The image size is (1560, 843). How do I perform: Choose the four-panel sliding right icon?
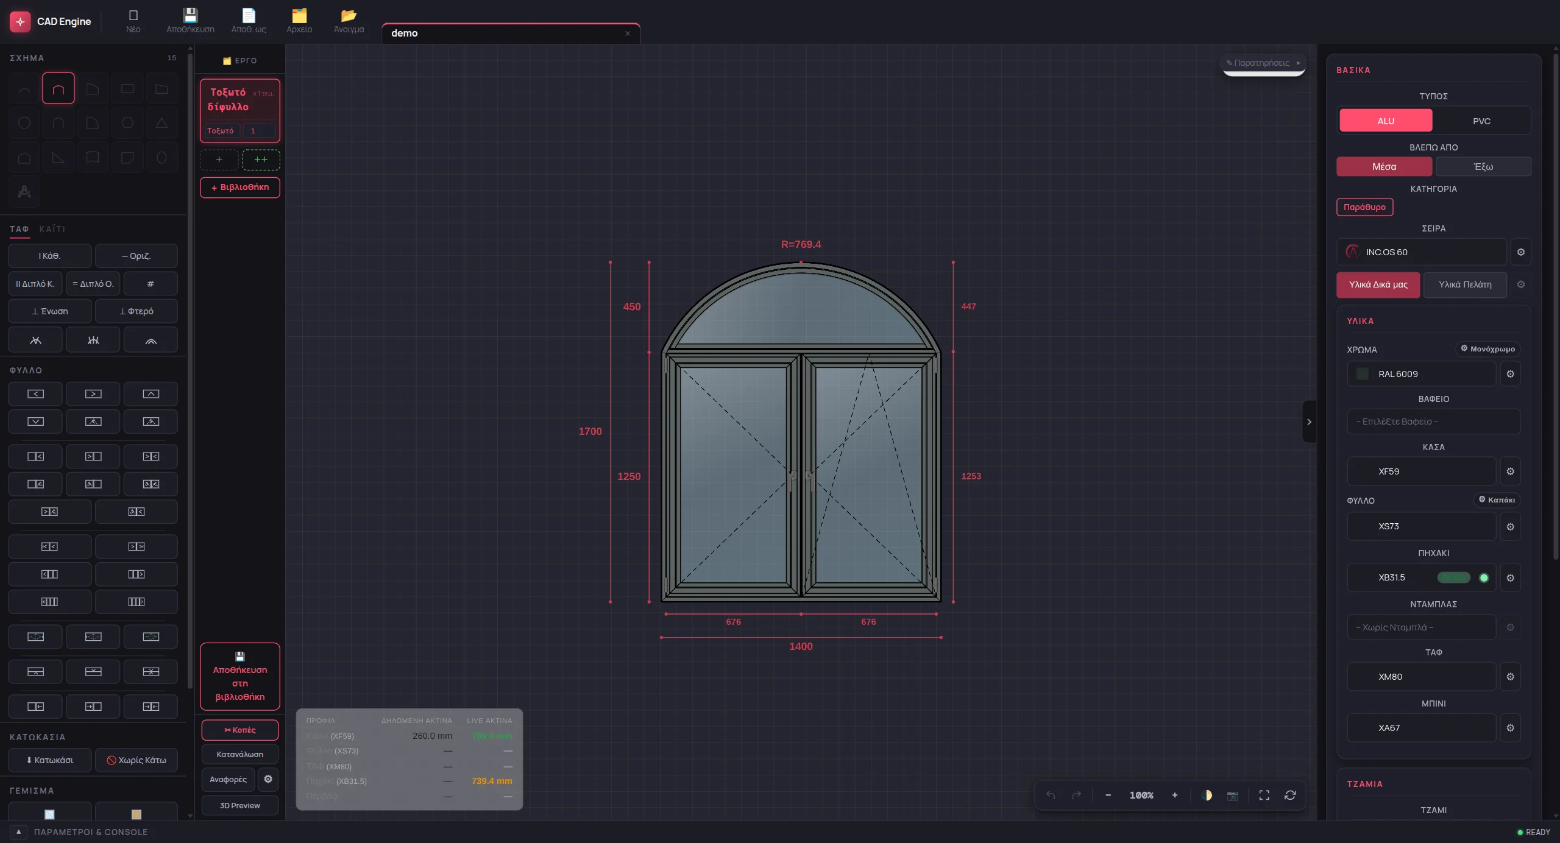pos(136,602)
